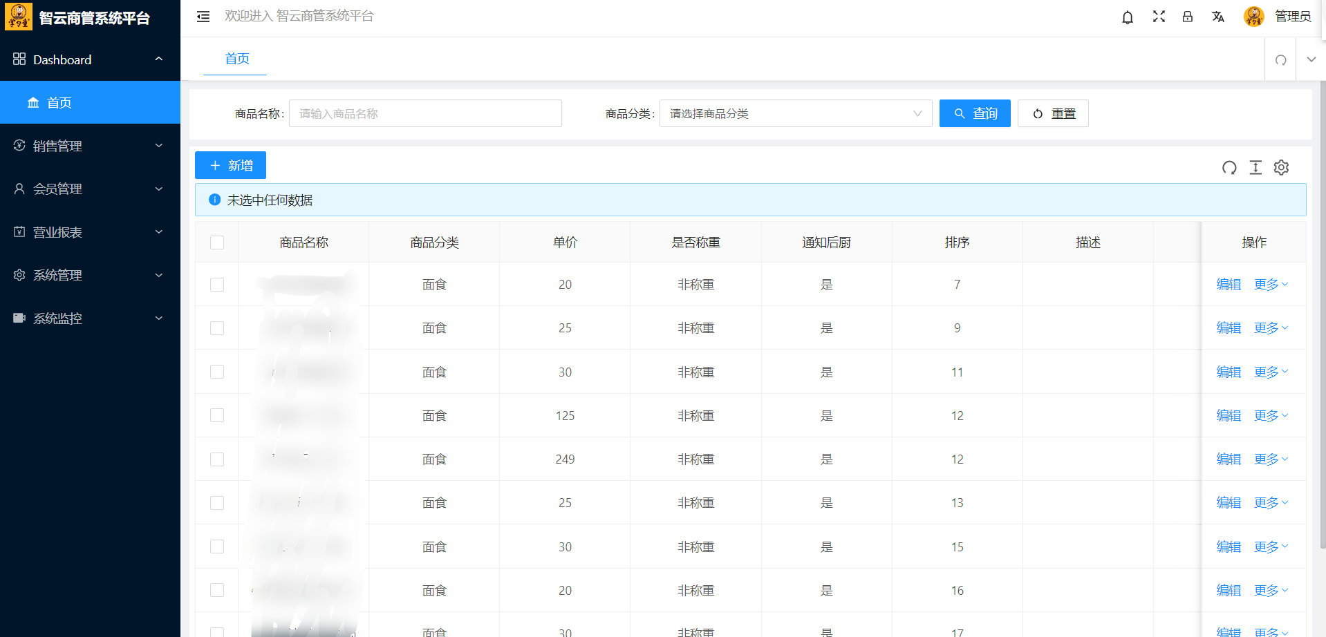
Task: Click the 管理员 username
Action: pos(1293,17)
